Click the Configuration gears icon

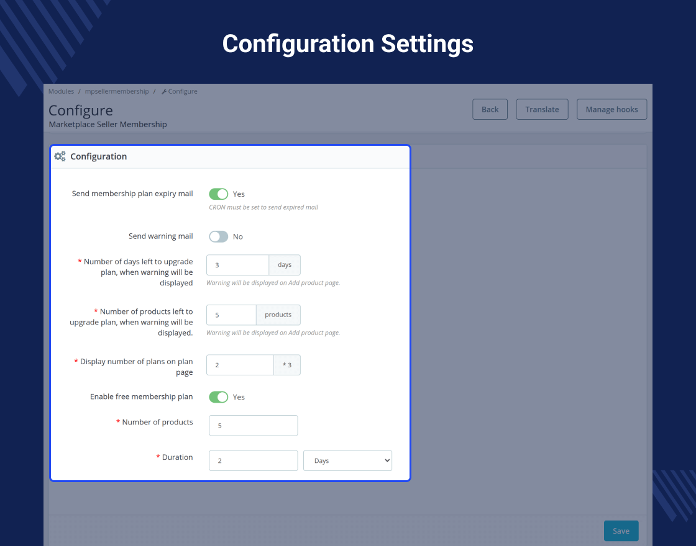coord(60,156)
